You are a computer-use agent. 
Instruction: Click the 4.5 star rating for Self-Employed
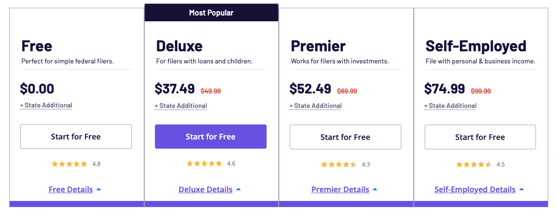pyautogui.click(x=480, y=165)
